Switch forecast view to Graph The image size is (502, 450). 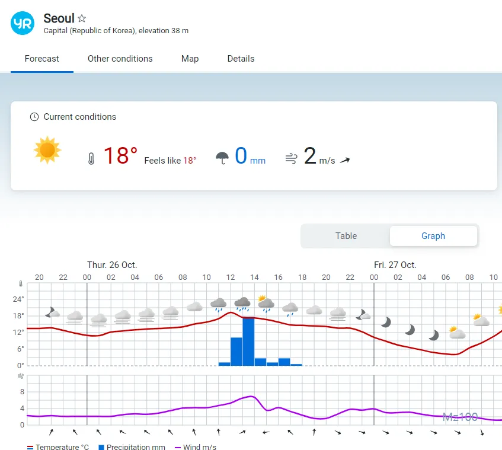pos(433,236)
